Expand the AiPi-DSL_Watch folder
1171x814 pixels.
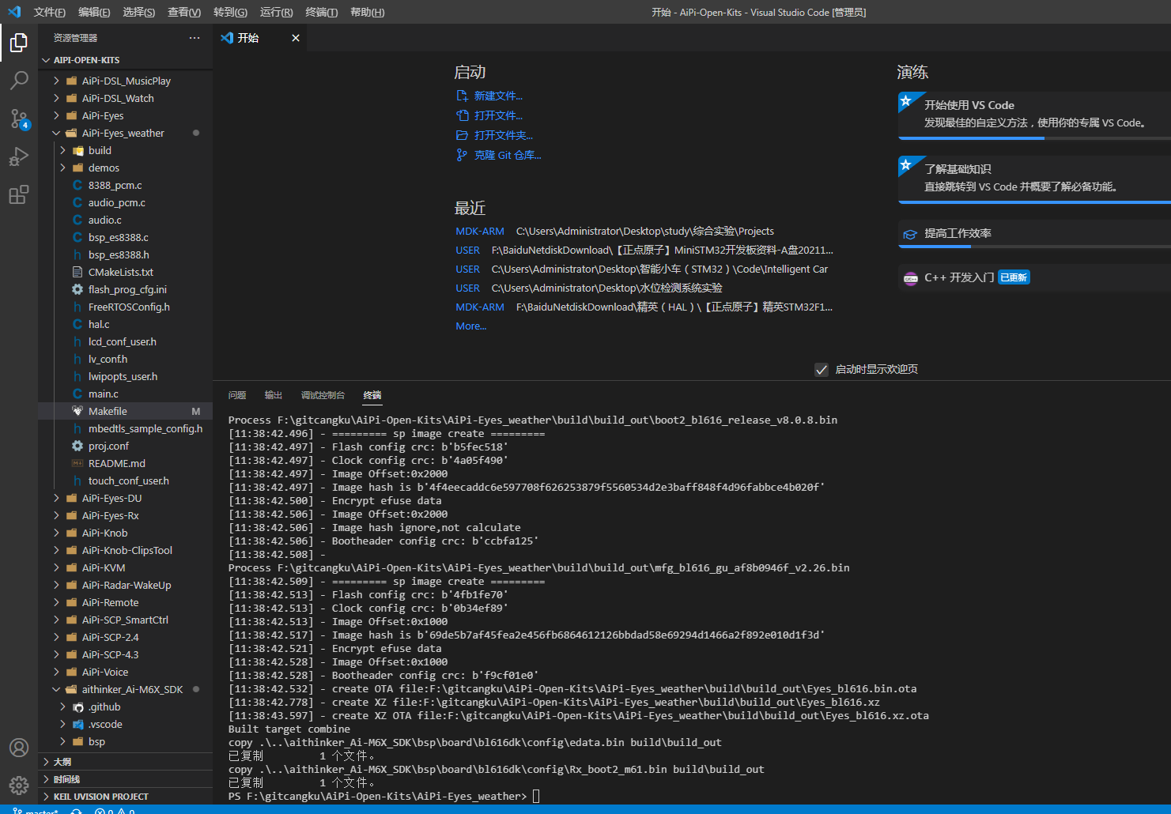point(56,98)
